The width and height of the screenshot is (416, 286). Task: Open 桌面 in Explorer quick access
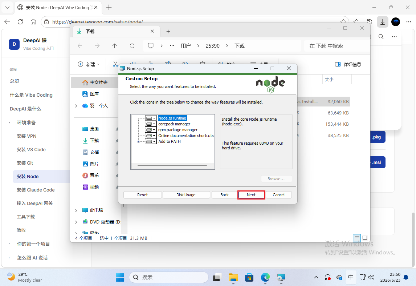point(91,129)
